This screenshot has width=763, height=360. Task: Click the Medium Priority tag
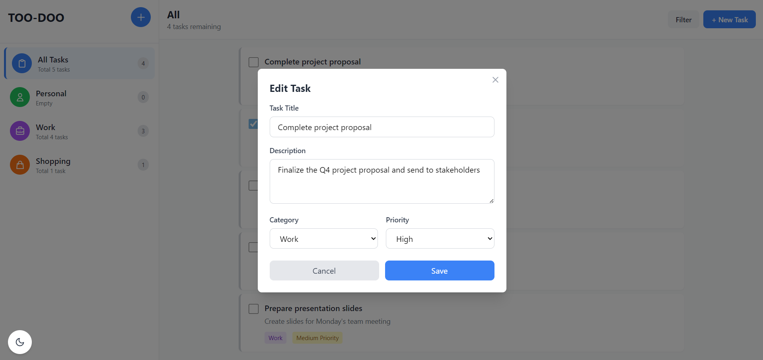click(317, 338)
